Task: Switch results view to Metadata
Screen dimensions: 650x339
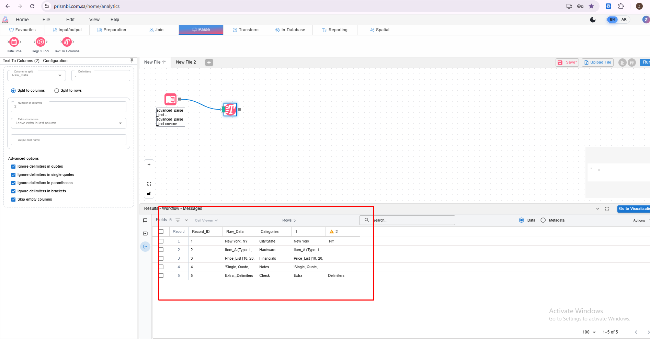Action: pyautogui.click(x=543, y=220)
